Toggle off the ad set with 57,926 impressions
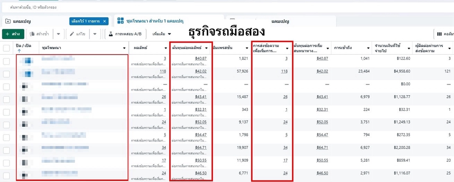This screenshot has height=182, width=454. (27, 74)
